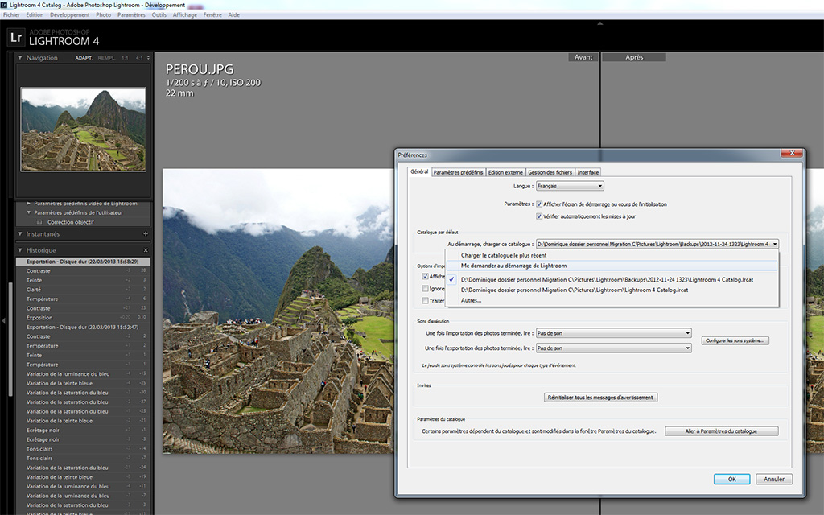
Task: Click the top panel reveal arrow
Action: pos(600,23)
